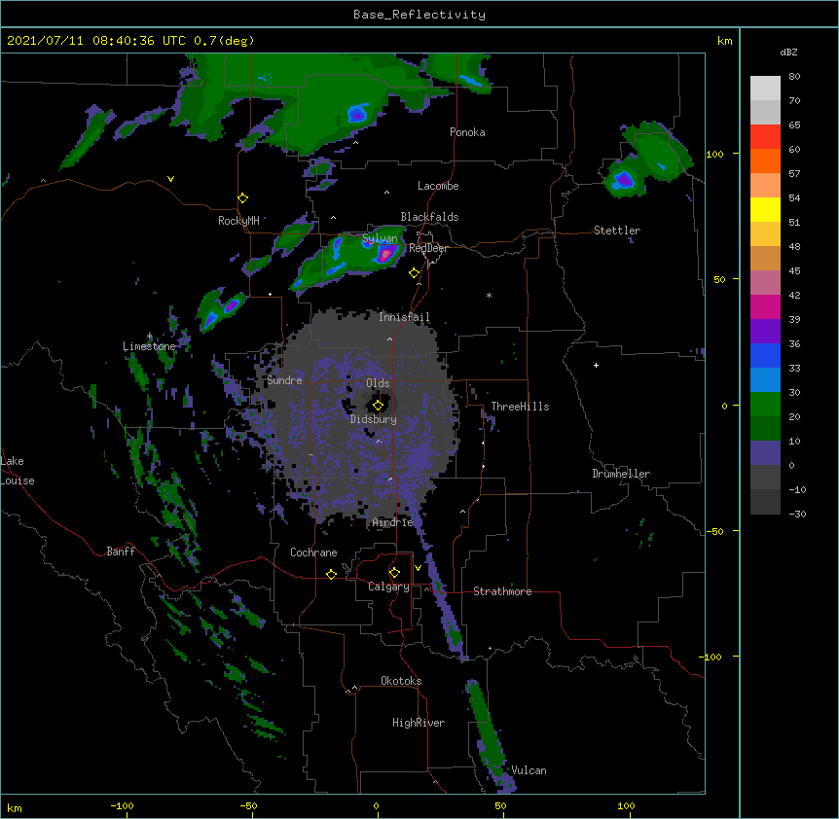Viewport: 839px width, 819px height.
Task: Click the intense pink storm core near Sylvan
Action: [x=386, y=253]
